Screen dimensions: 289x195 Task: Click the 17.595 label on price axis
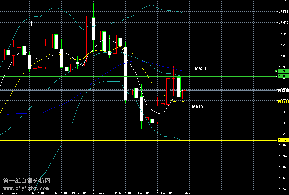[x=283, y=12]
